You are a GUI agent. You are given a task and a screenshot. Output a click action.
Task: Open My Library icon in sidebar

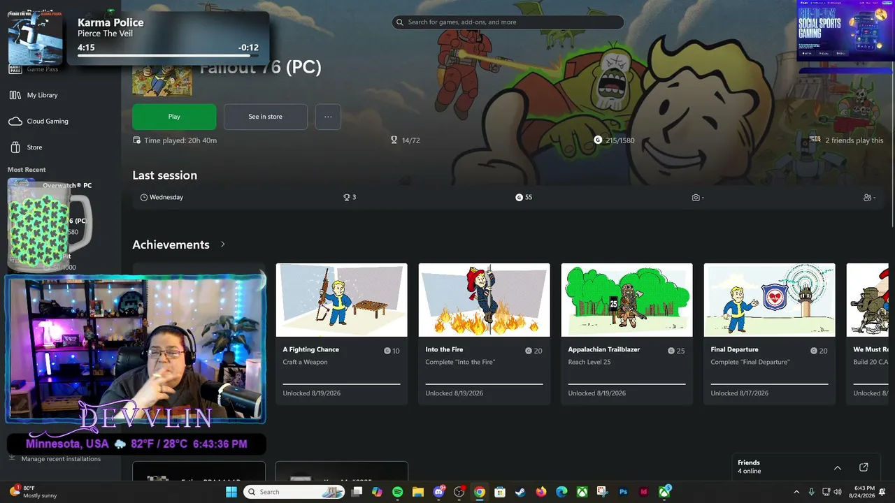click(15, 95)
